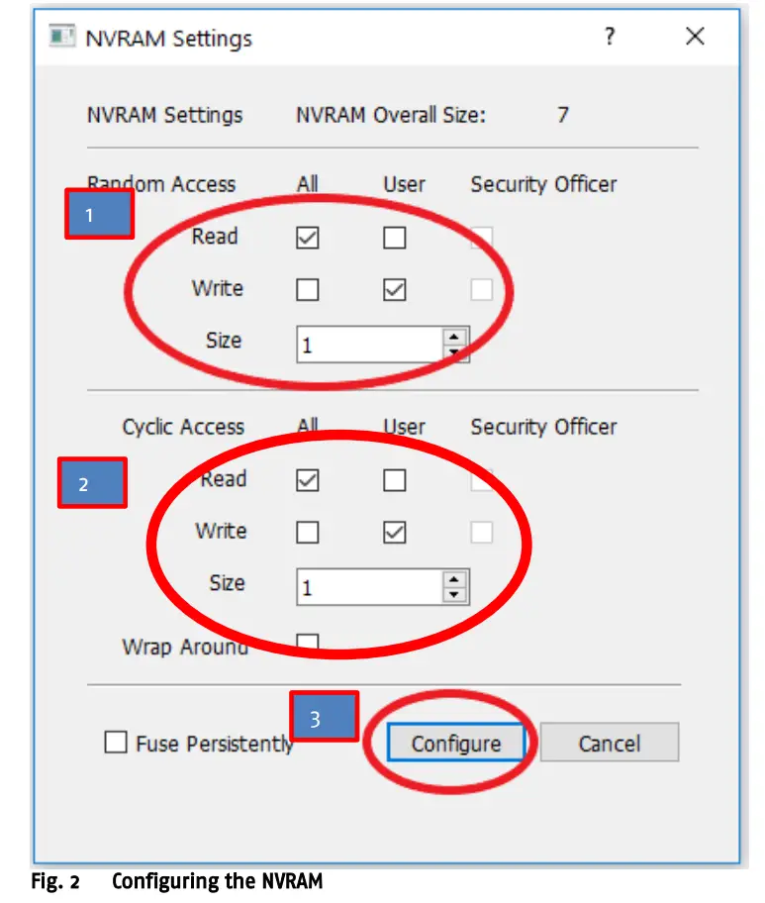Enable Write for All under Random Access
Viewport: 765px width, 903px height.
(307, 289)
